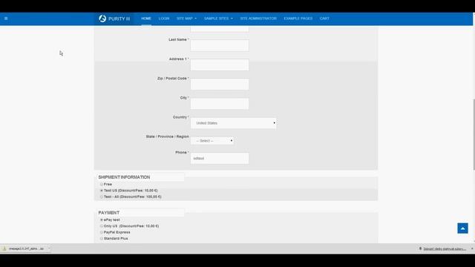475x267 pixels.
Task: Click the Purity III logo
Action: pyautogui.click(x=114, y=19)
